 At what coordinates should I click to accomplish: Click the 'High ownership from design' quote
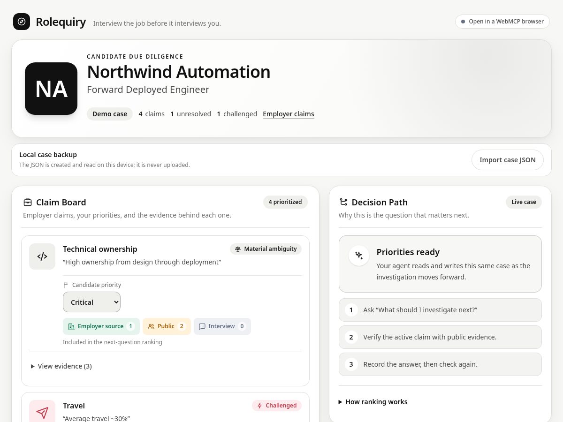coord(142,262)
